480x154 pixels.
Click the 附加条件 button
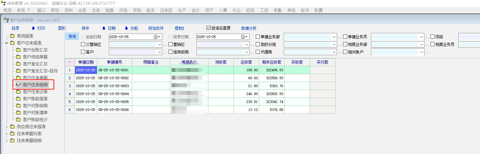click(156, 28)
